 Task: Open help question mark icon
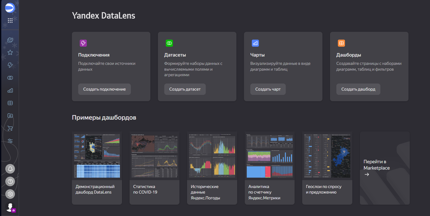(x=10, y=181)
